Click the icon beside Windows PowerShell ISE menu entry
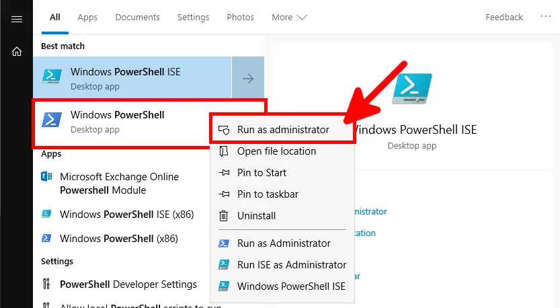Screen dimensions: 560x308 224,286
